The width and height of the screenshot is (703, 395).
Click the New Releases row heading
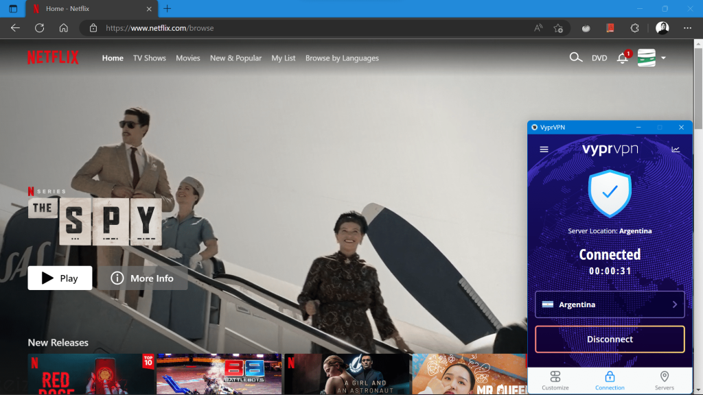[58, 343]
